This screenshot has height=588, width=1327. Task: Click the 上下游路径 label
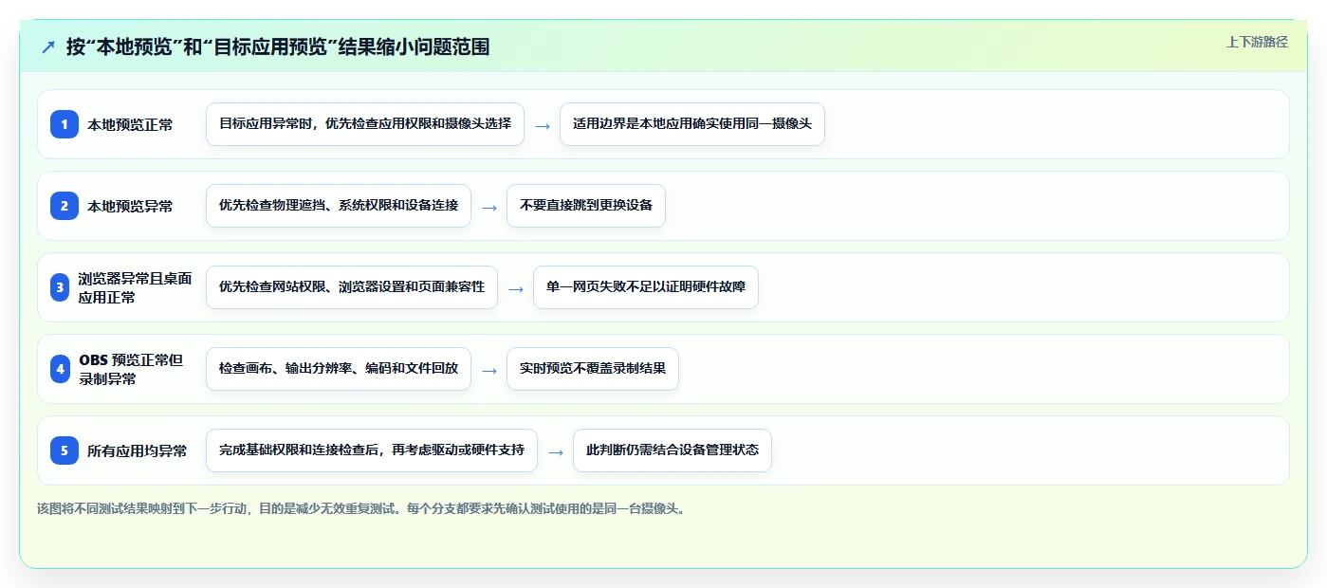(1257, 42)
